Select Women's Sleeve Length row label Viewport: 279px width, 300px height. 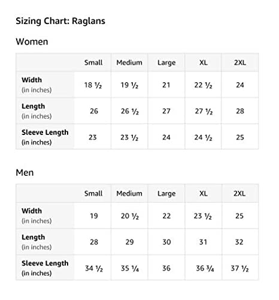45,137
